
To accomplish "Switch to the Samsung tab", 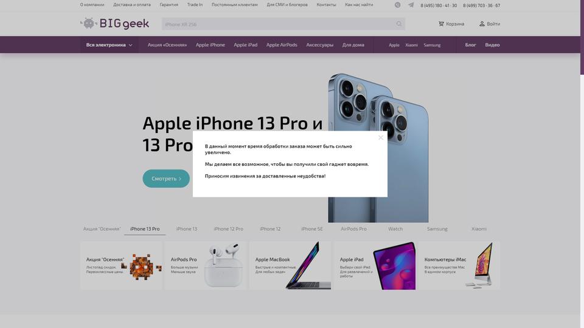I will pyautogui.click(x=437, y=229).
